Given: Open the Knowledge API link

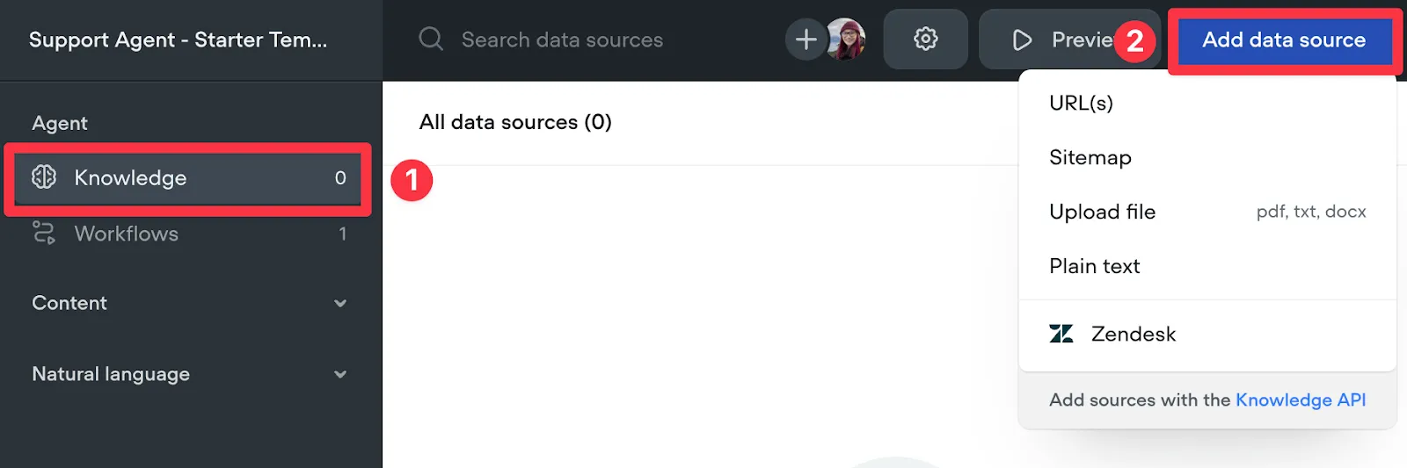Looking at the screenshot, I should pos(1301,400).
